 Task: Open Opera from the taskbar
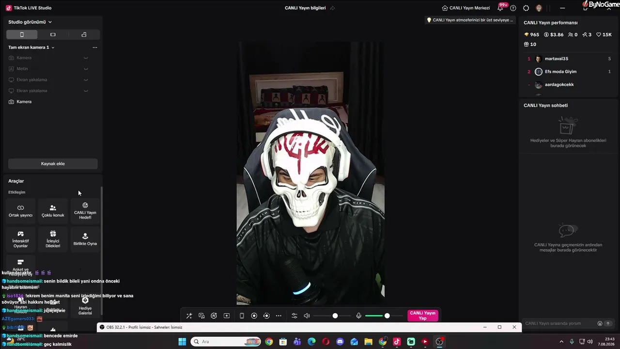tap(326, 342)
